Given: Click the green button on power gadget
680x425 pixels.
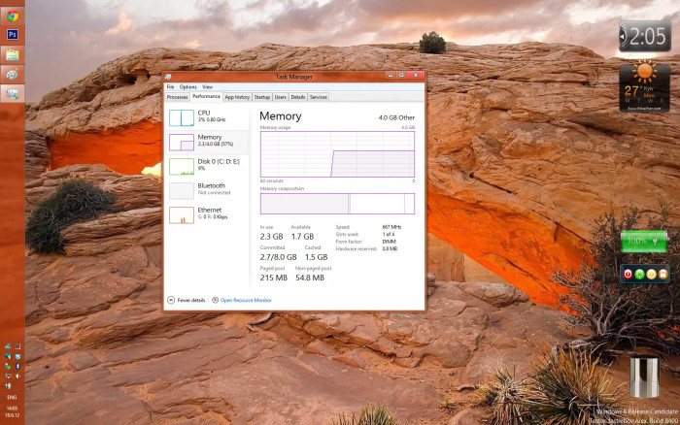Looking at the screenshot, I should coord(639,274).
